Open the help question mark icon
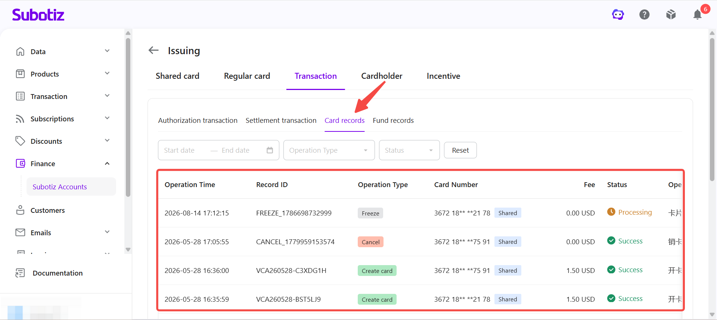 [x=645, y=15]
